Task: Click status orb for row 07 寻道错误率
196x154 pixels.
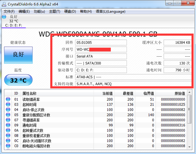Action: pos(8,120)
